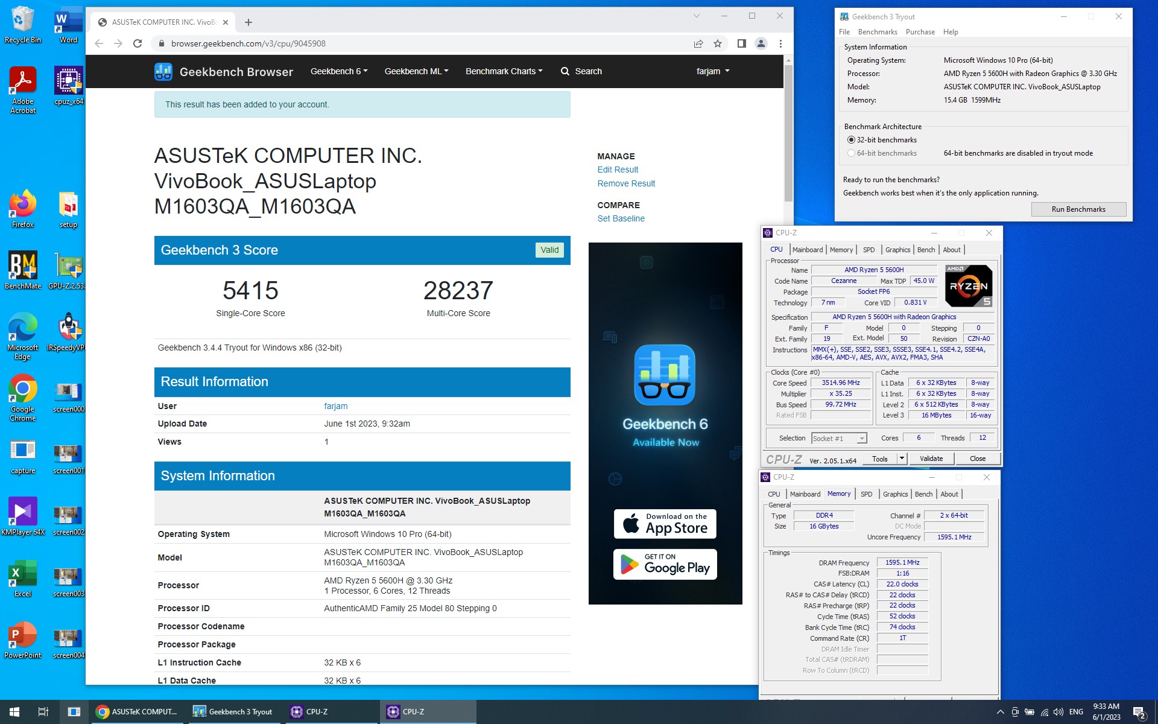Open Google Chrome desktop icon
Screen dimensions: 1158x724
[22, 398]
